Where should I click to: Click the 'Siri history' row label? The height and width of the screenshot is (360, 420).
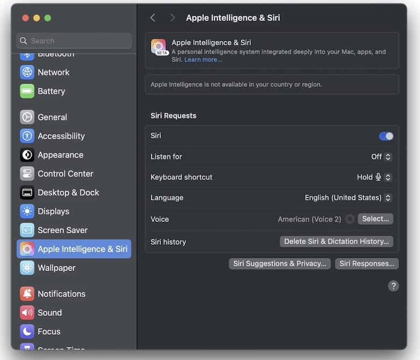(168, 242)
